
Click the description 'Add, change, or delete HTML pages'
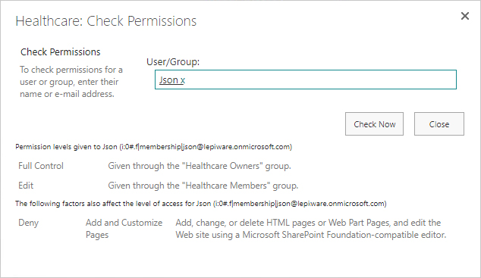tap(311, 229)
